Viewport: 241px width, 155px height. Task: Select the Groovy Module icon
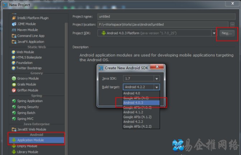(14, 78)
